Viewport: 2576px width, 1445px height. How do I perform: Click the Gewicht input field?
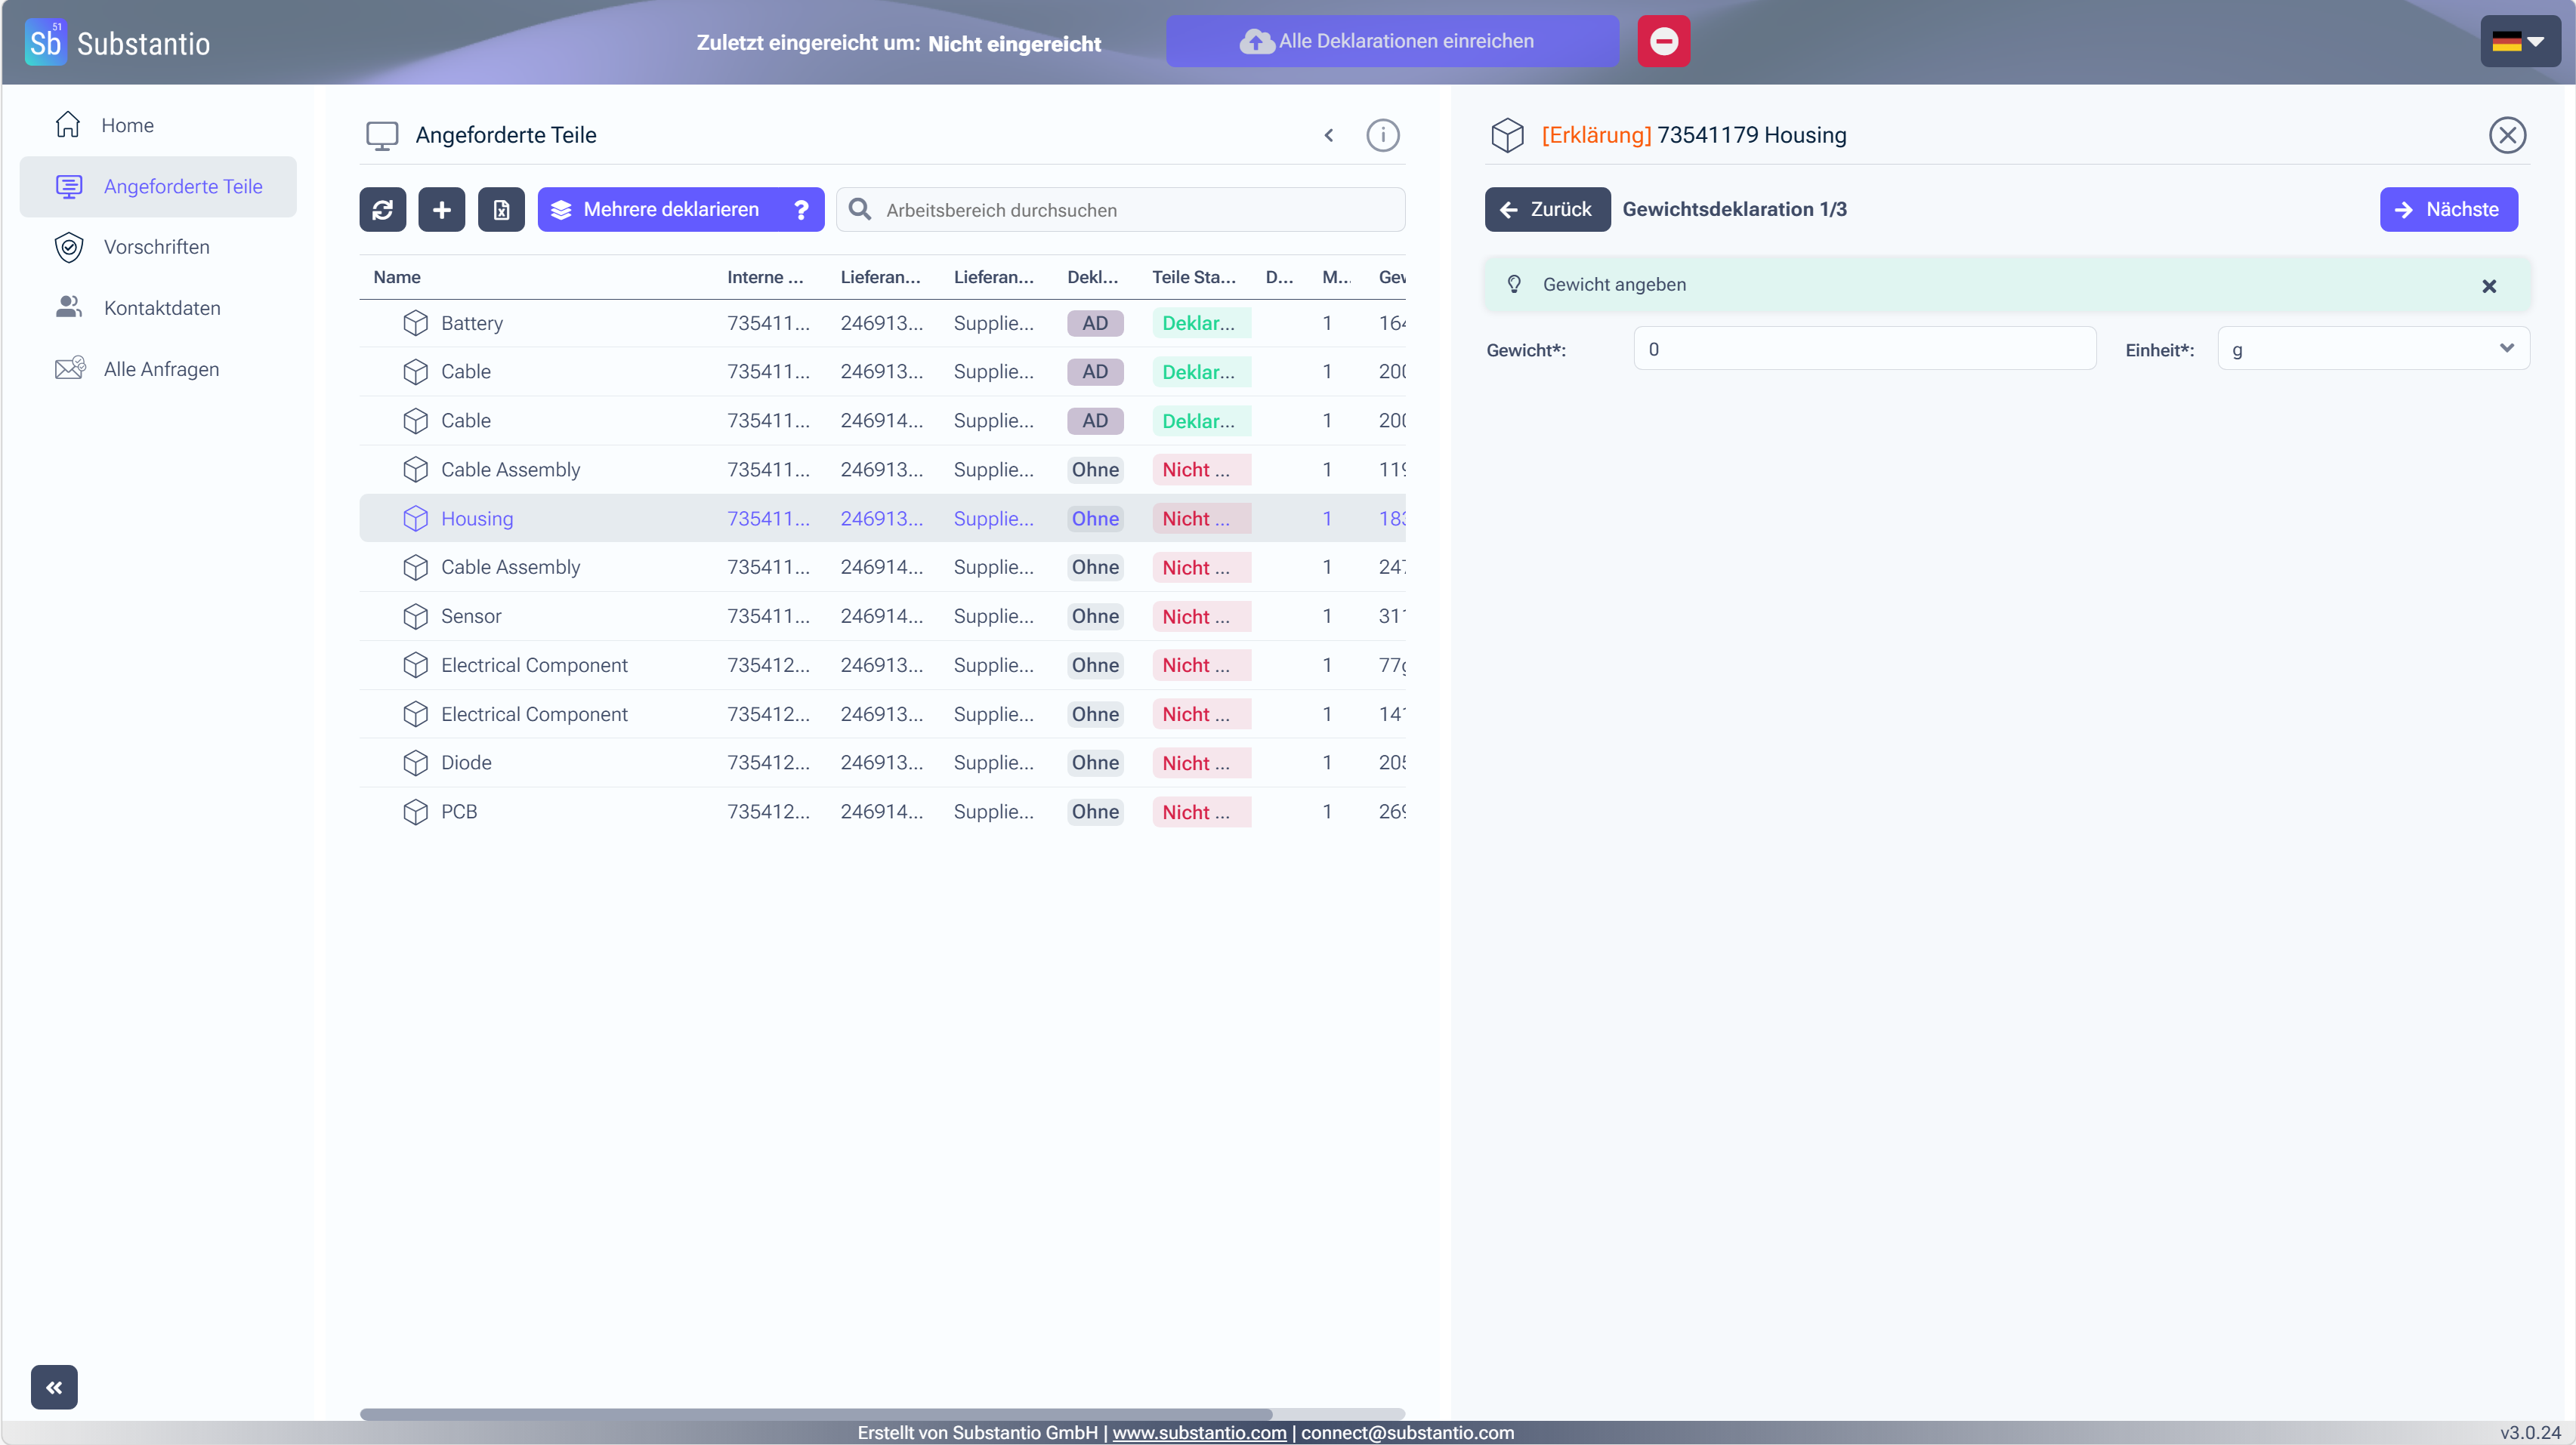point(1865,349)
